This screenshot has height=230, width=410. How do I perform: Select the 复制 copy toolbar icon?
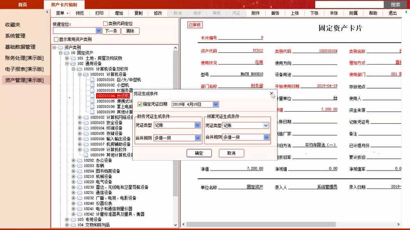(x=138, y=13)
